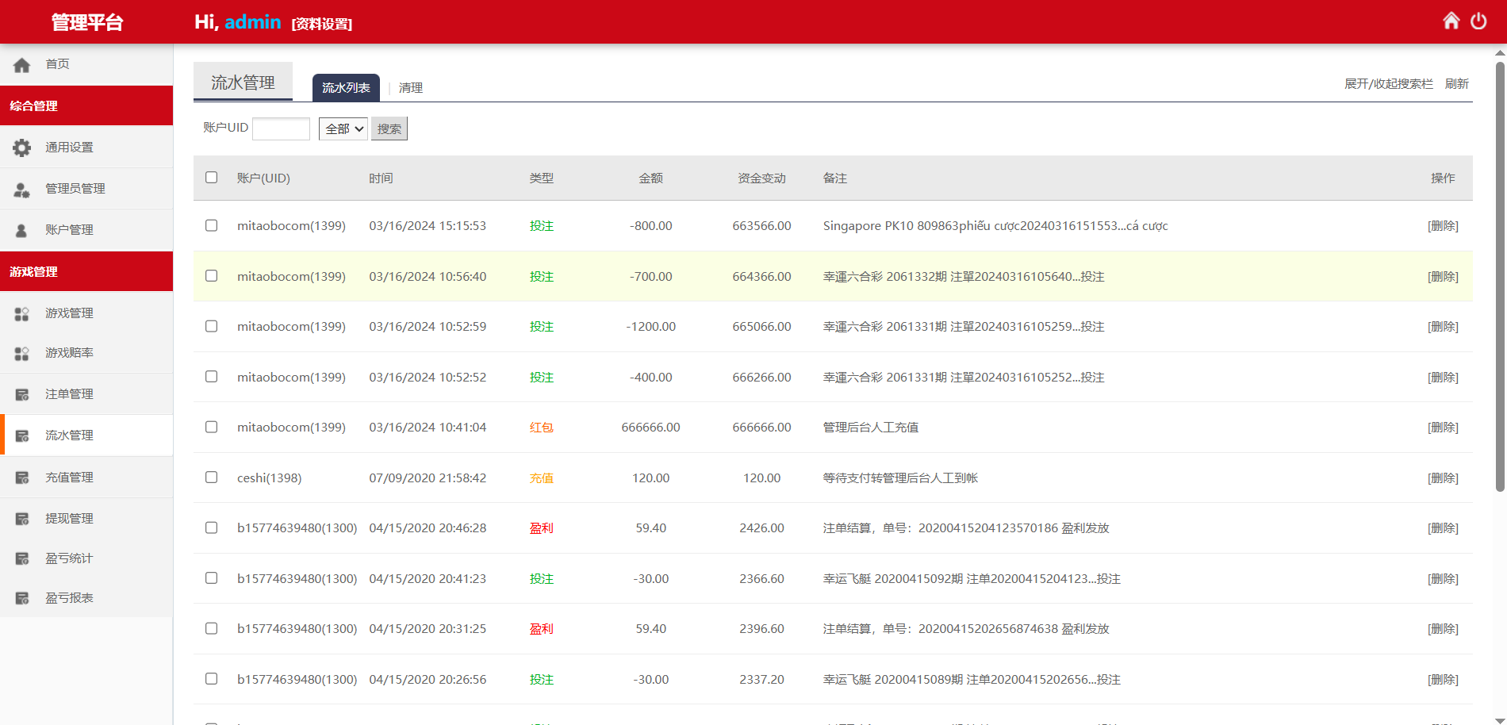Open 盈亏报表 menu item
Screen dimensions: 1507x725
point(86,598)
